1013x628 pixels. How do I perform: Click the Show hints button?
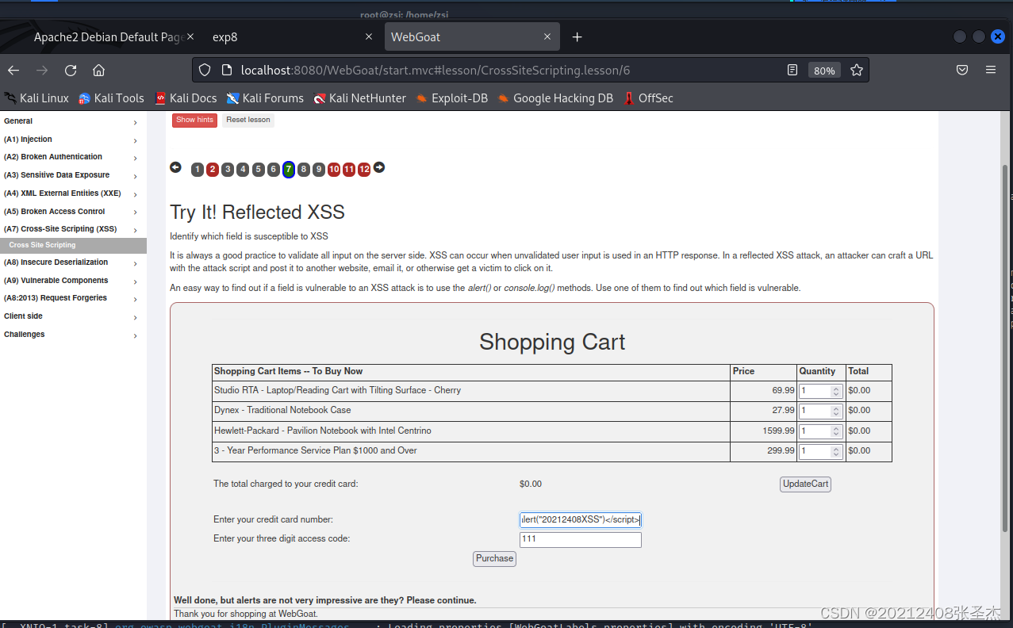click(194, 121)
